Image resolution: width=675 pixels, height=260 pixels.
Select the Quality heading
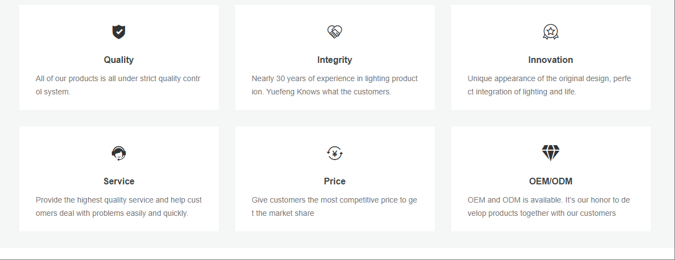click(x=118, y=60)
